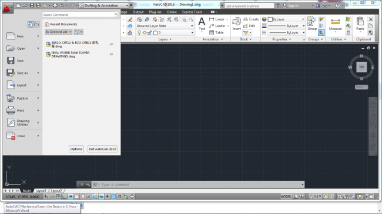
Task: Click the Autodesk Exchange X icon
Action: [x=318, y=6]
